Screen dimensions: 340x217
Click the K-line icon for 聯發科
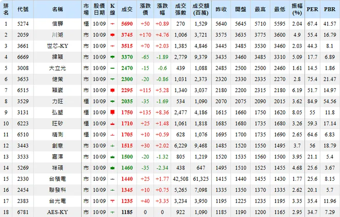coord(112,190)
